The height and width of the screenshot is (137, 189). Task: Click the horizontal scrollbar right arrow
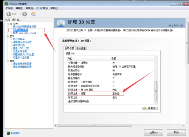click(184, 126)
